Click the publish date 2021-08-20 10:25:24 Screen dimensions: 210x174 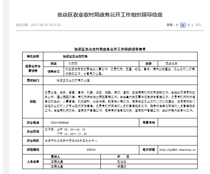point(45,25)
